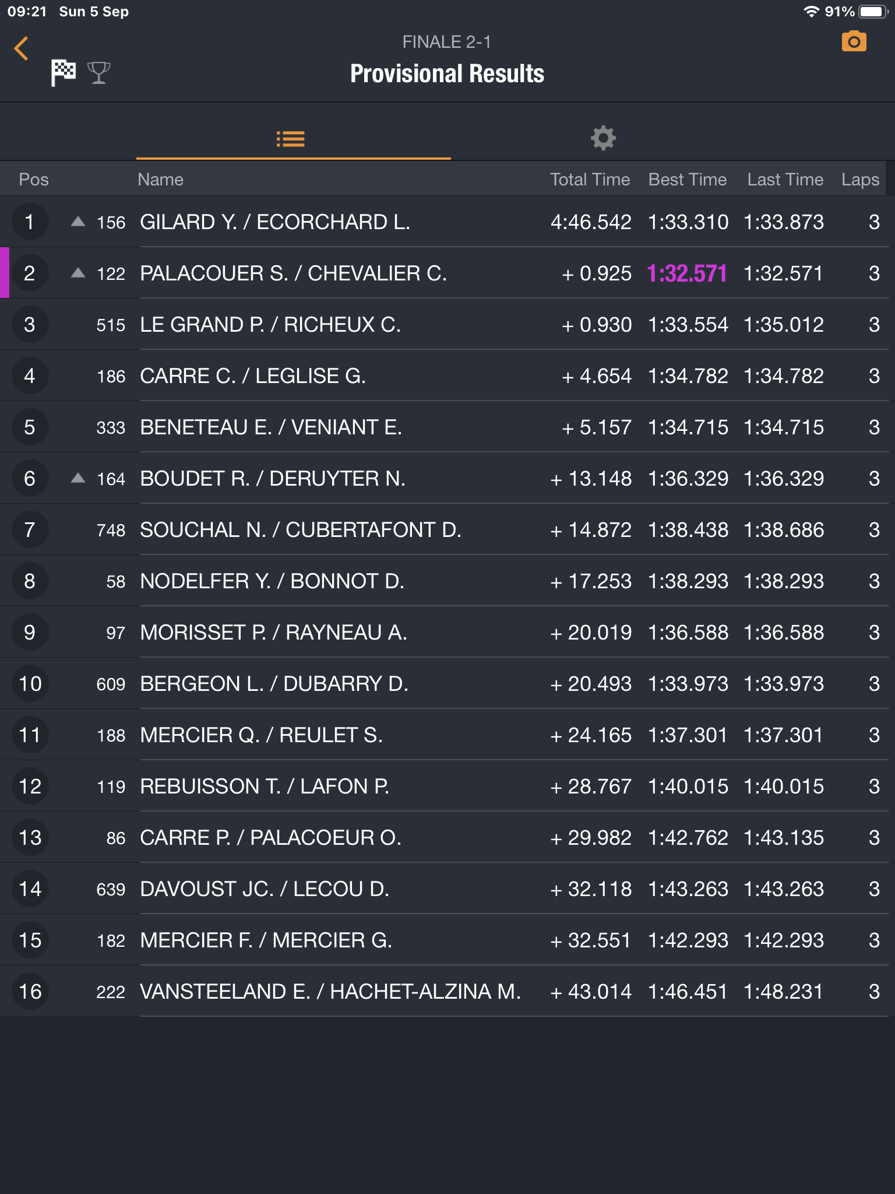This screenshot has width=895, height=1194.
Task: Tap the position-gain triangle for car 122
Action: tap(78, 273)
